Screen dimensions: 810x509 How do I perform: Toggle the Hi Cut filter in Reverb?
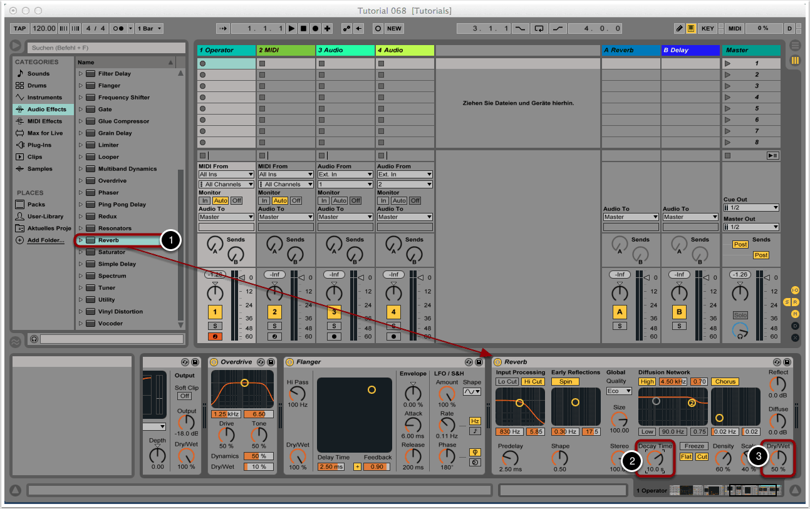(x=532, y=381)
